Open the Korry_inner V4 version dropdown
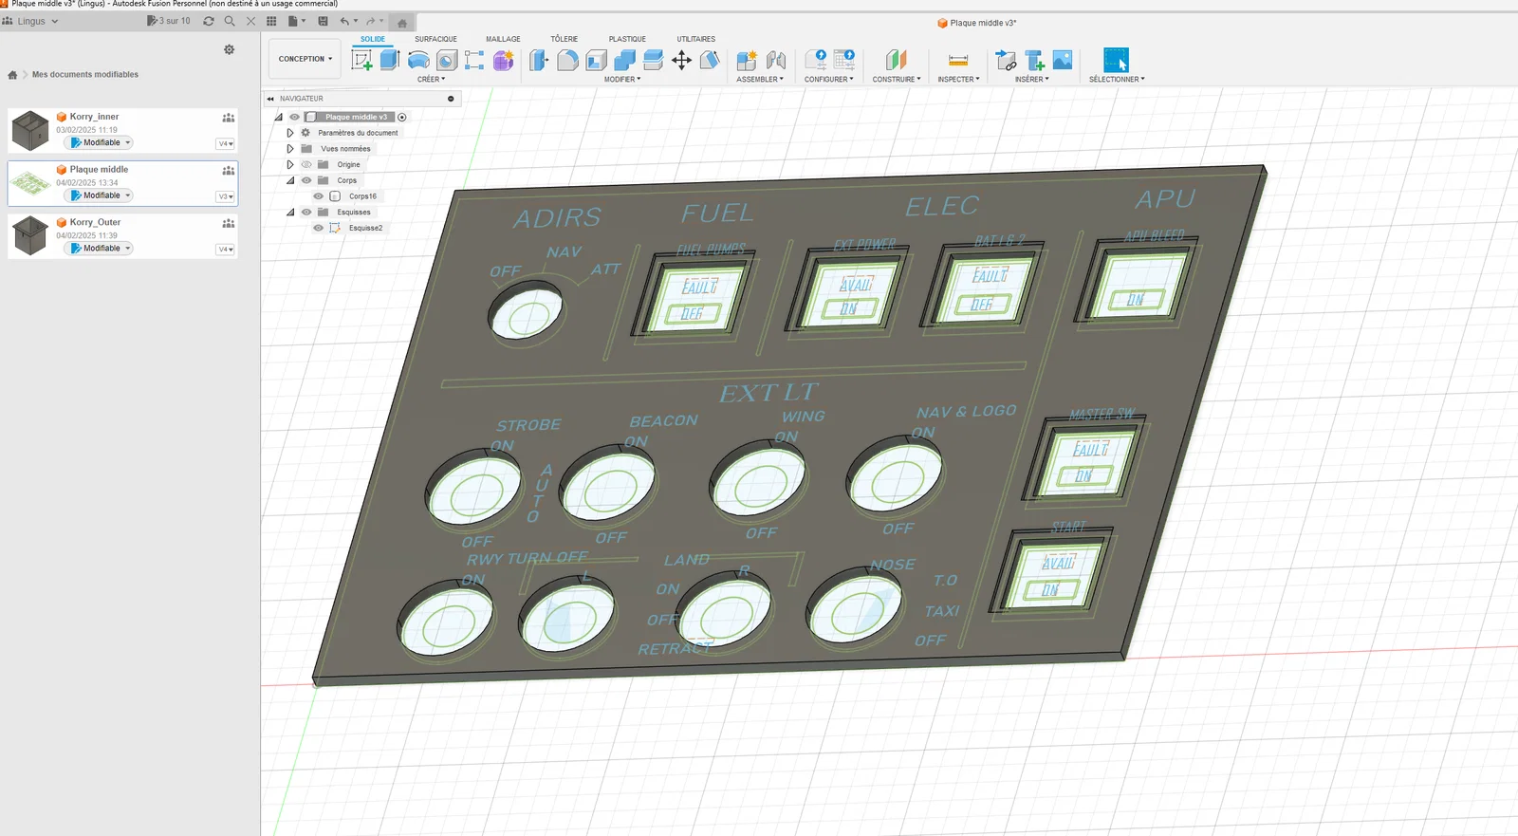The height and width of the screenshot is (836, 1518). 226,144
